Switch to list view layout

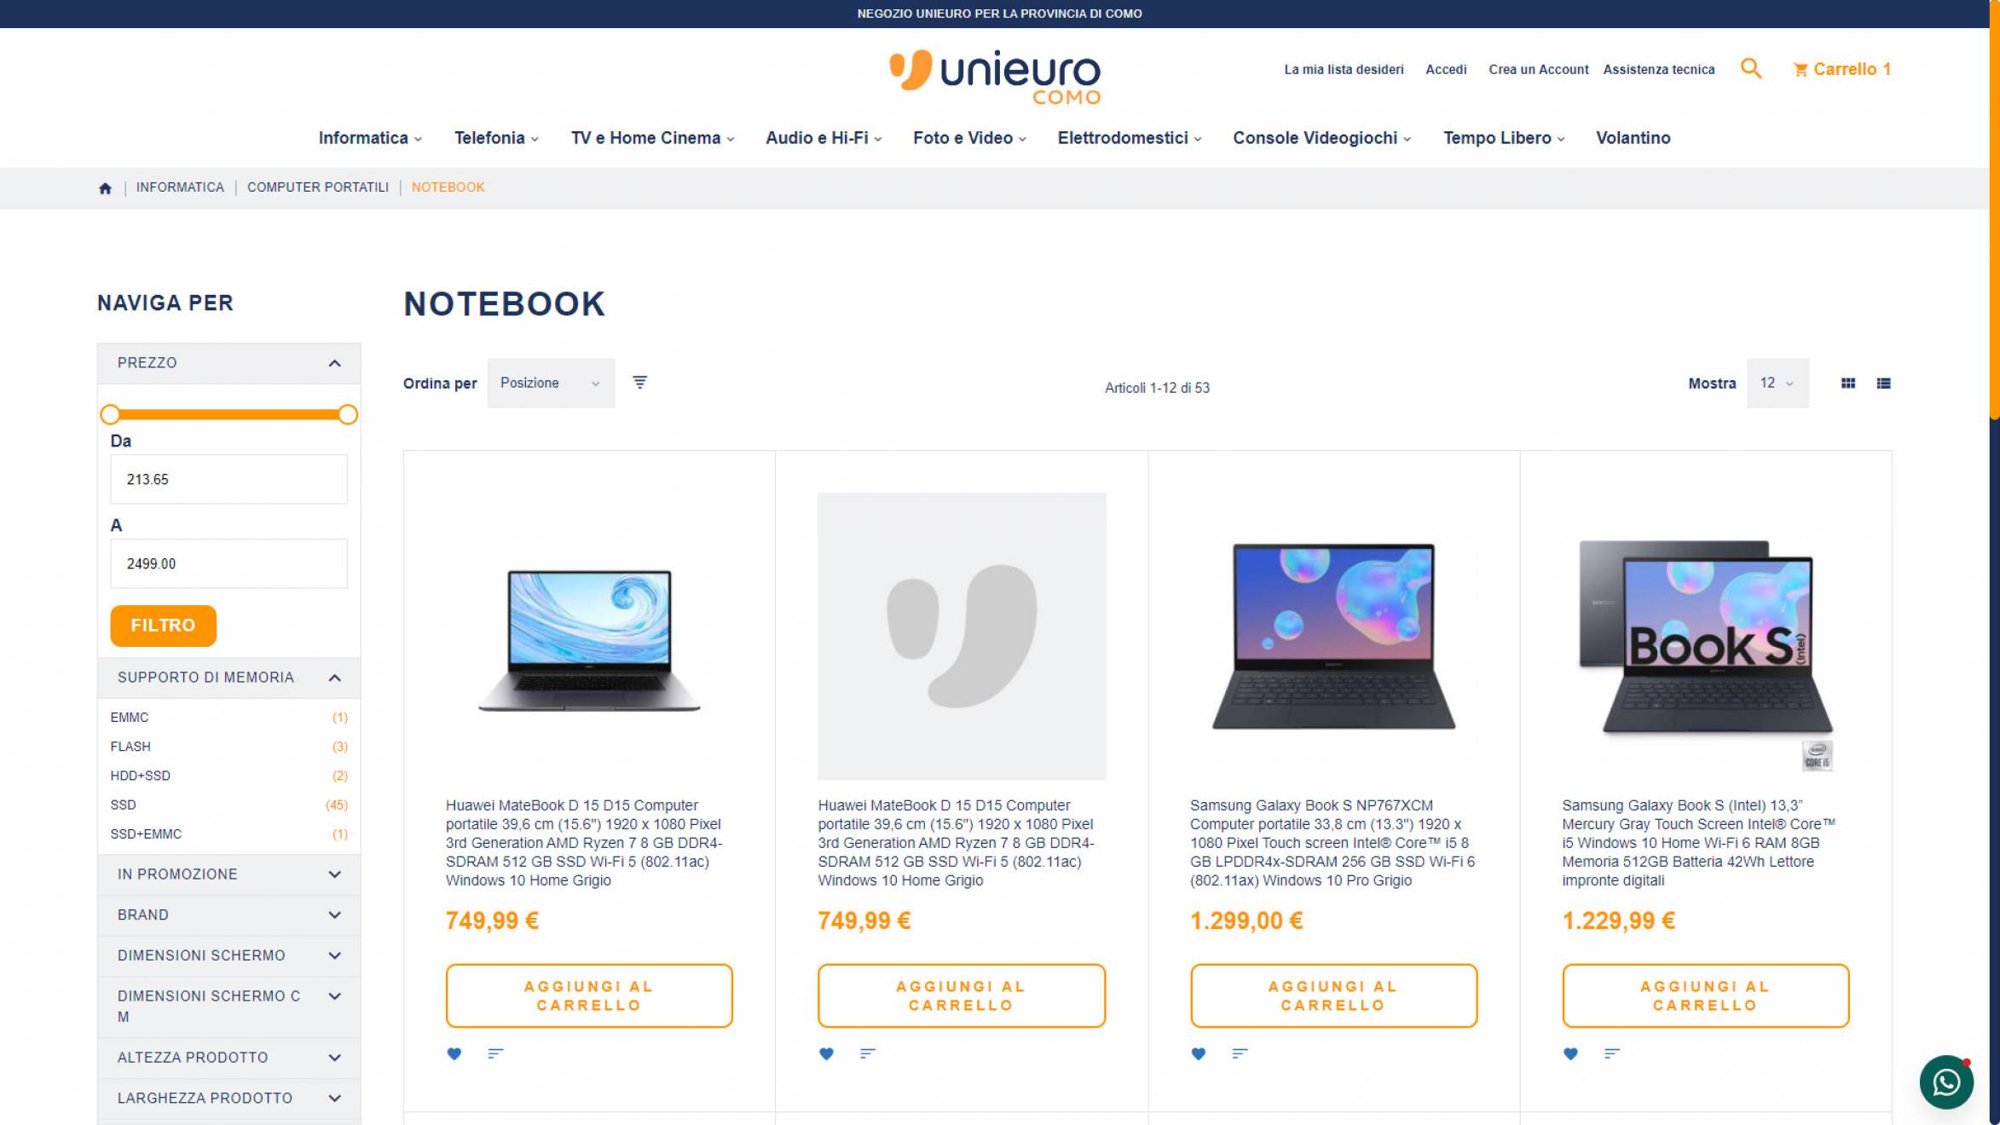[1884, 384]
